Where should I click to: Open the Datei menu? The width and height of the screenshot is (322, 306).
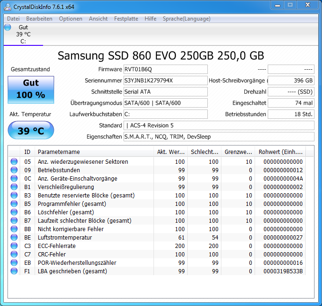(14, 19)
